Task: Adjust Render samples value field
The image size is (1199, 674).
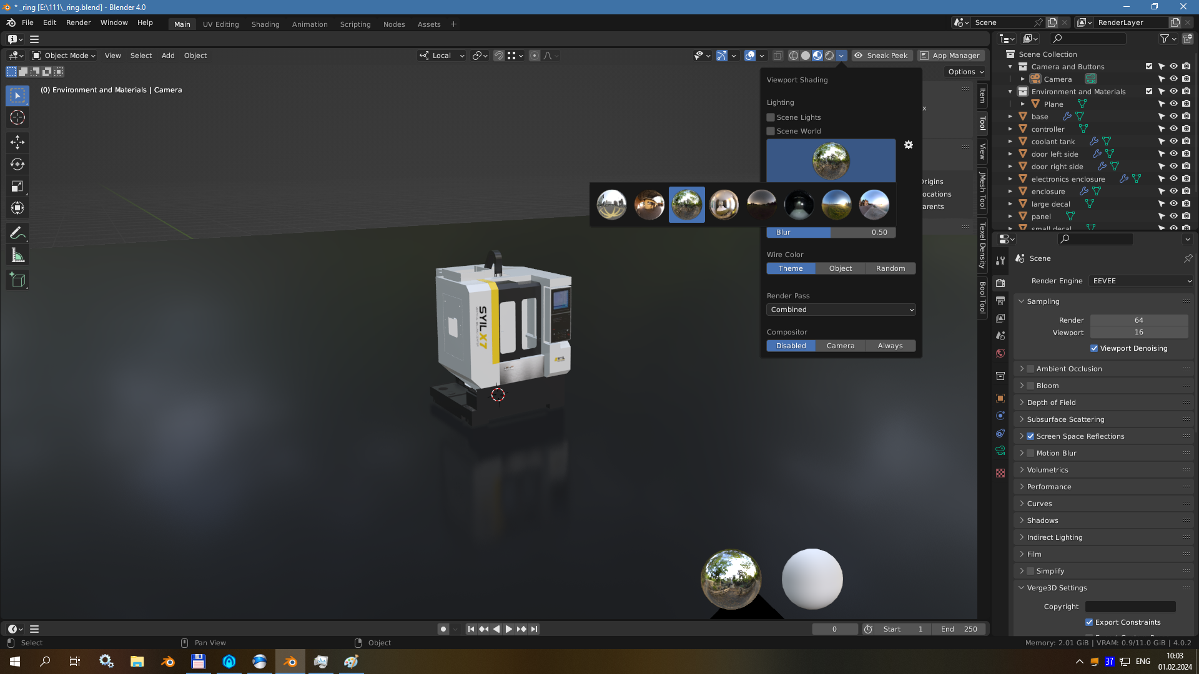Action: tap(1139, 320)
